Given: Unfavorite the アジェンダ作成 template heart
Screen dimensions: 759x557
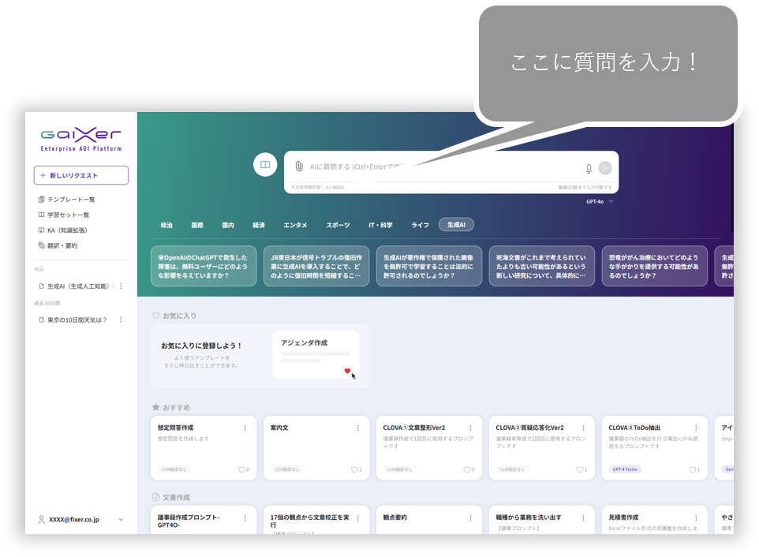Looking at the screenshot, I should [347, 371].
